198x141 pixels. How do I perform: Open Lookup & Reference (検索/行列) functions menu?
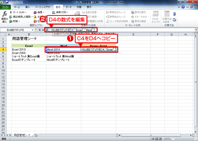coord(60,12)
